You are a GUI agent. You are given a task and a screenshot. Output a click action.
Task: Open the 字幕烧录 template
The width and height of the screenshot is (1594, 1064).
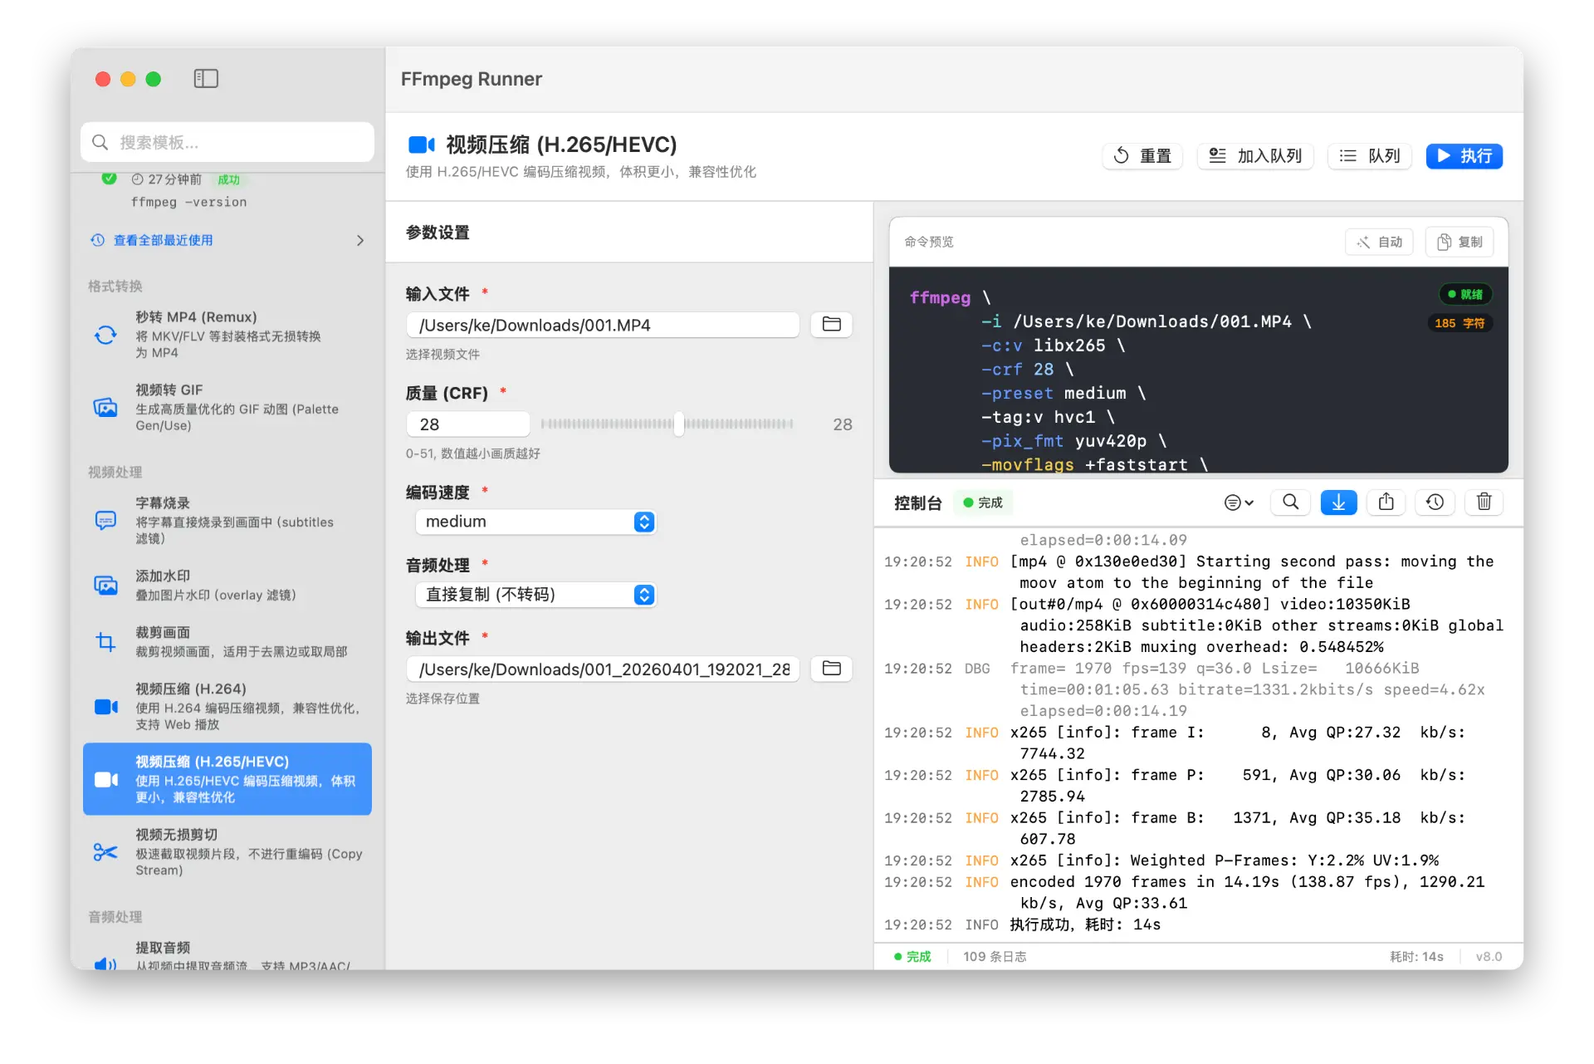tap(227, 520)
